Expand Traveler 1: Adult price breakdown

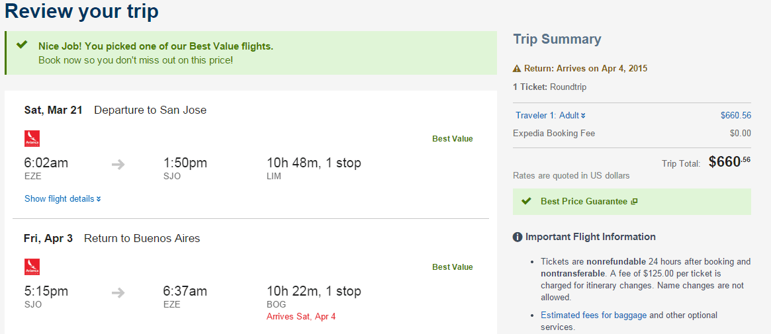[x=550, y=116]
